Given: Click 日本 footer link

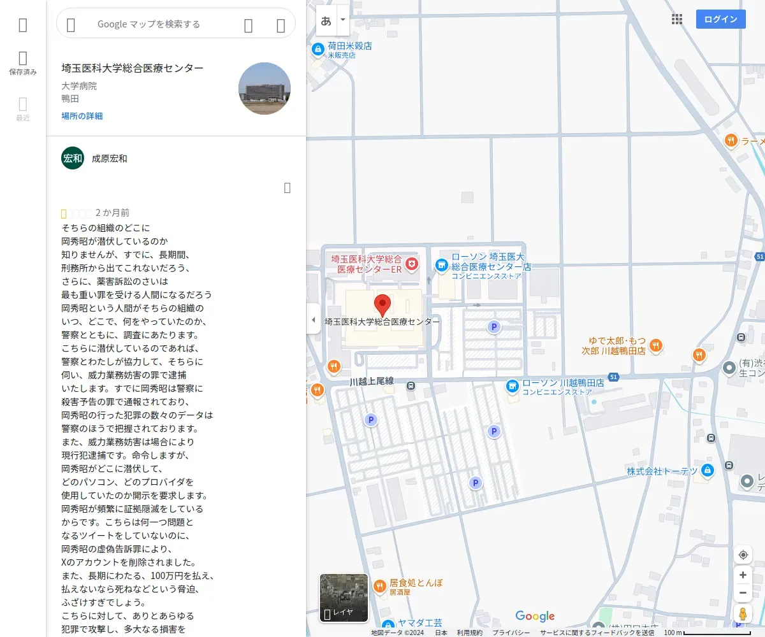Looking at the screenshot, I should click(x=441, y=633).
